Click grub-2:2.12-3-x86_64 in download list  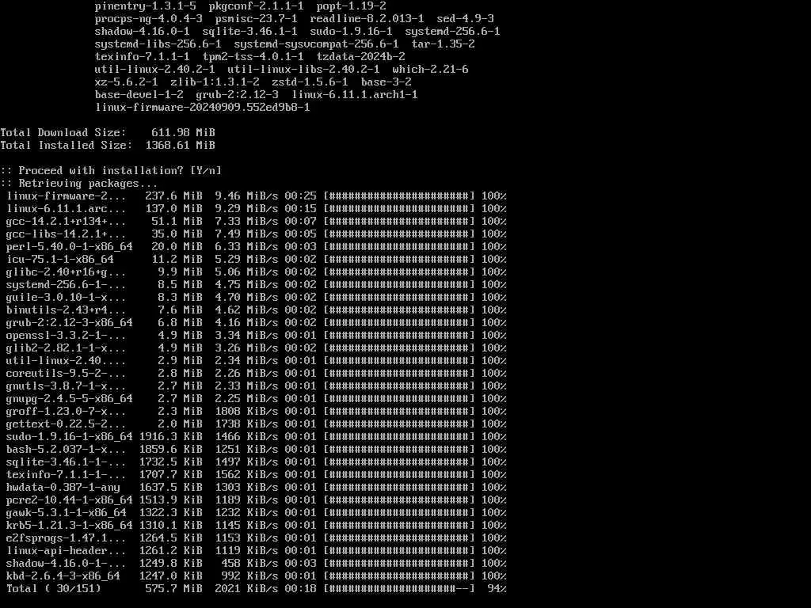70,323
